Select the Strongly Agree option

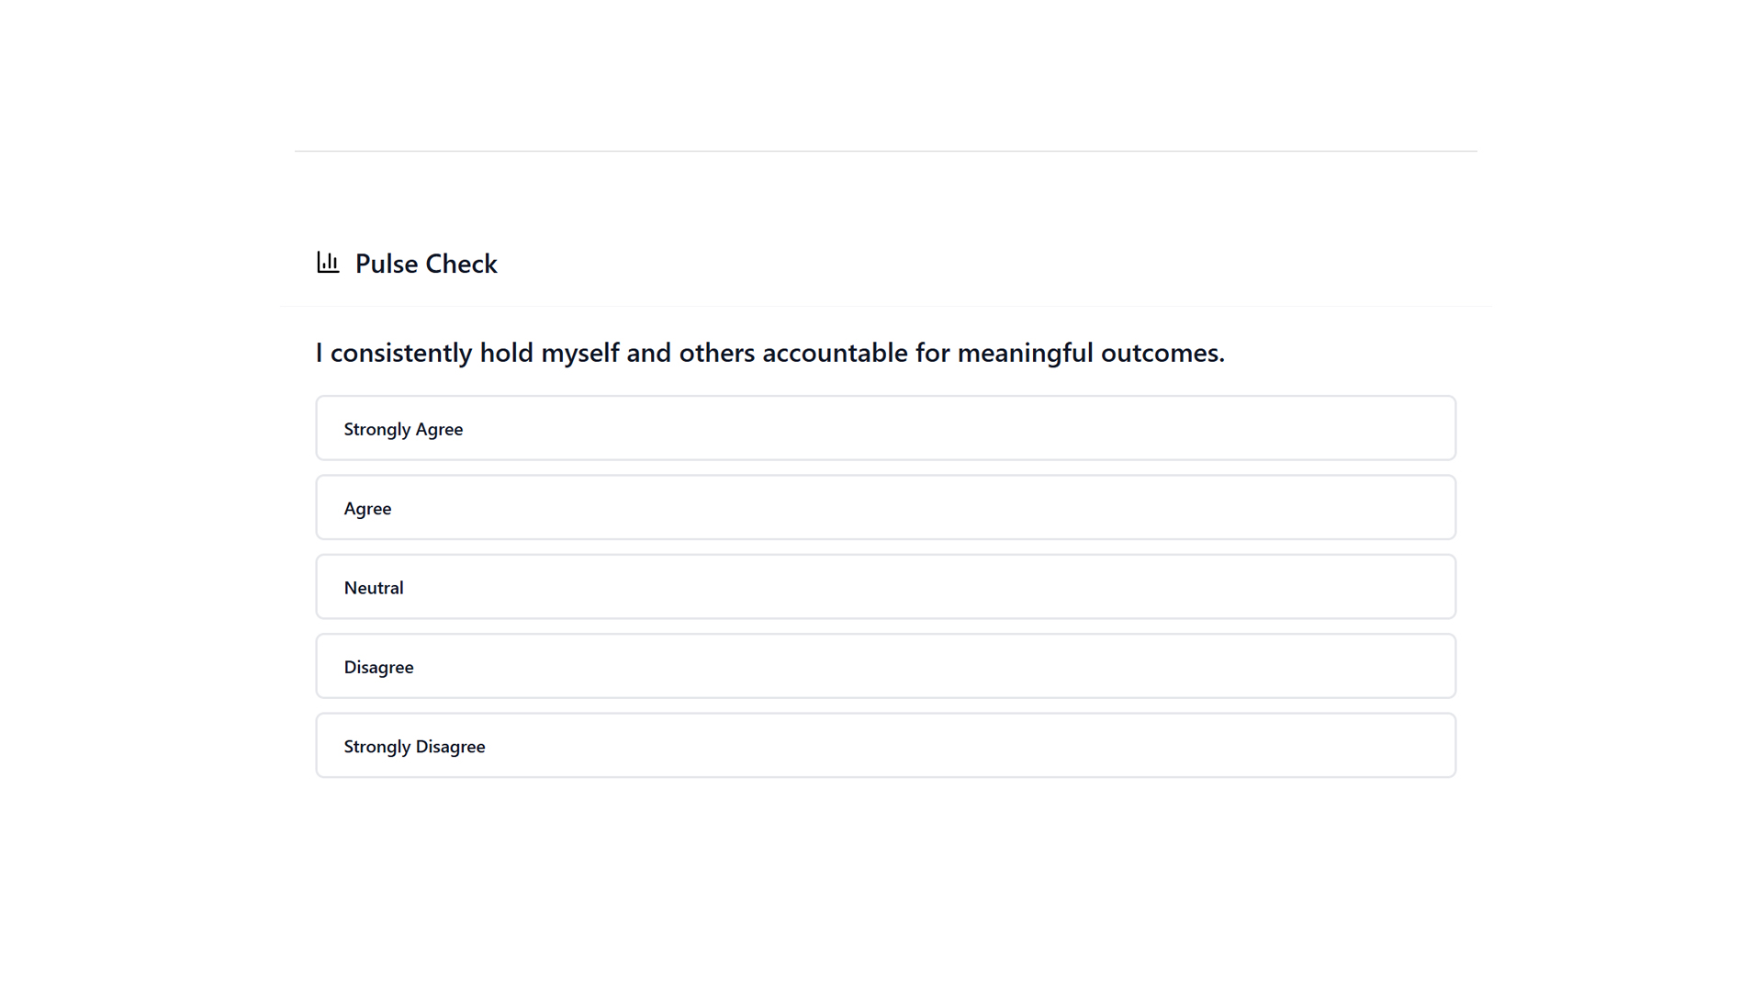[885, 428]
